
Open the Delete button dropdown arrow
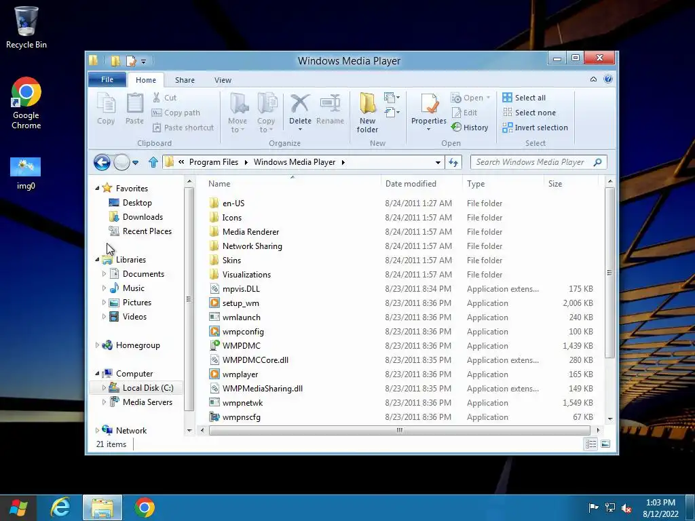point(300,130)
